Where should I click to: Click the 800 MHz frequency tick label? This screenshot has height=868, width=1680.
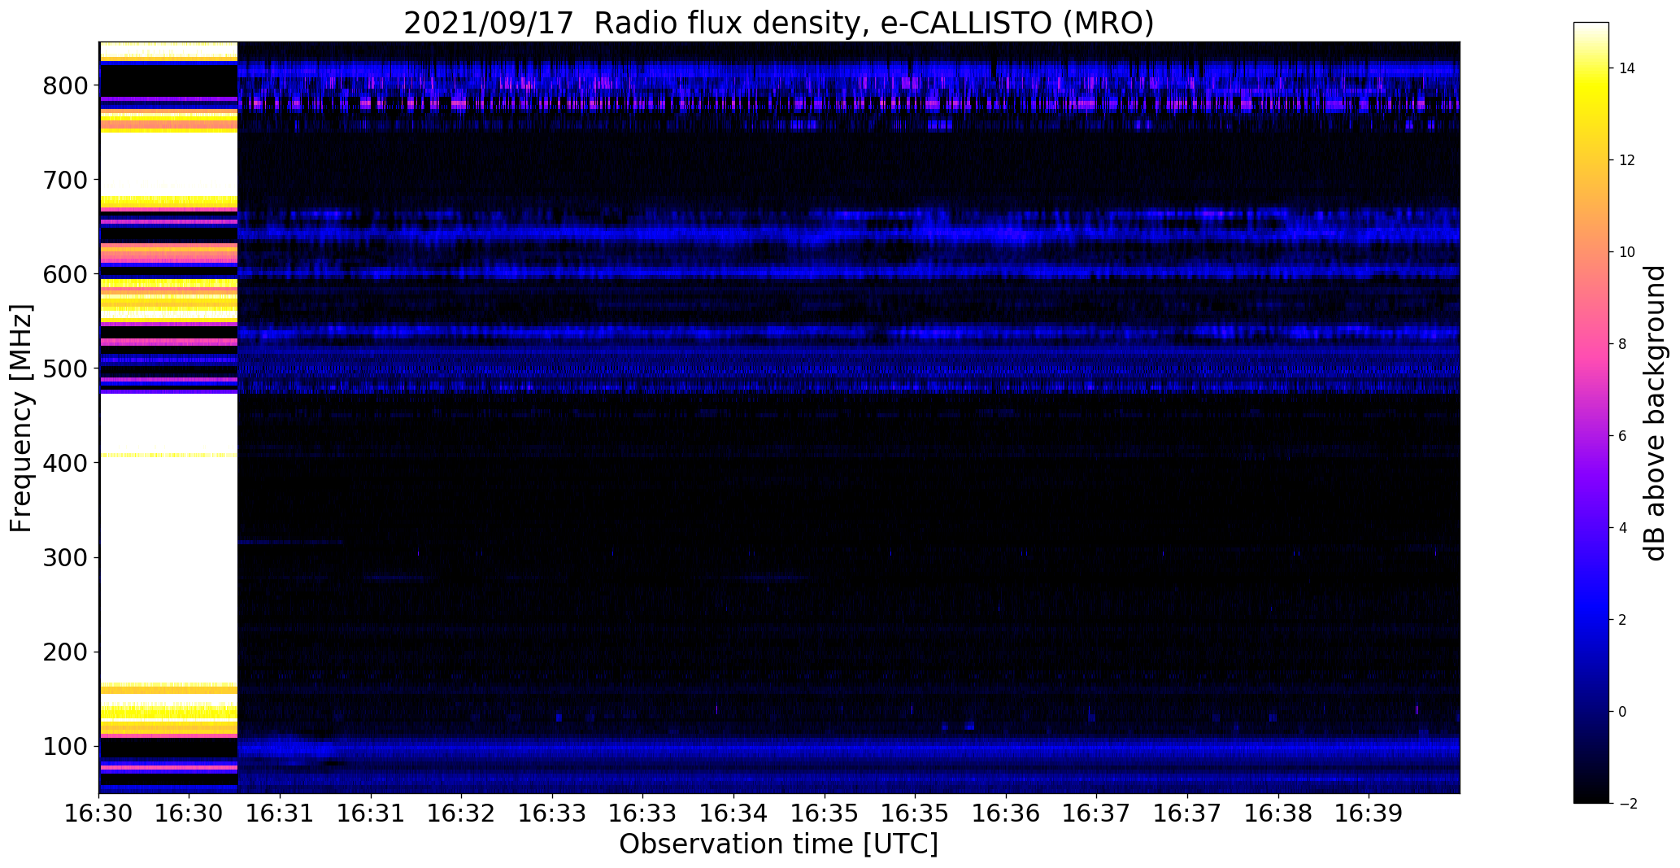pyautogui.click(x=65, y=85)
